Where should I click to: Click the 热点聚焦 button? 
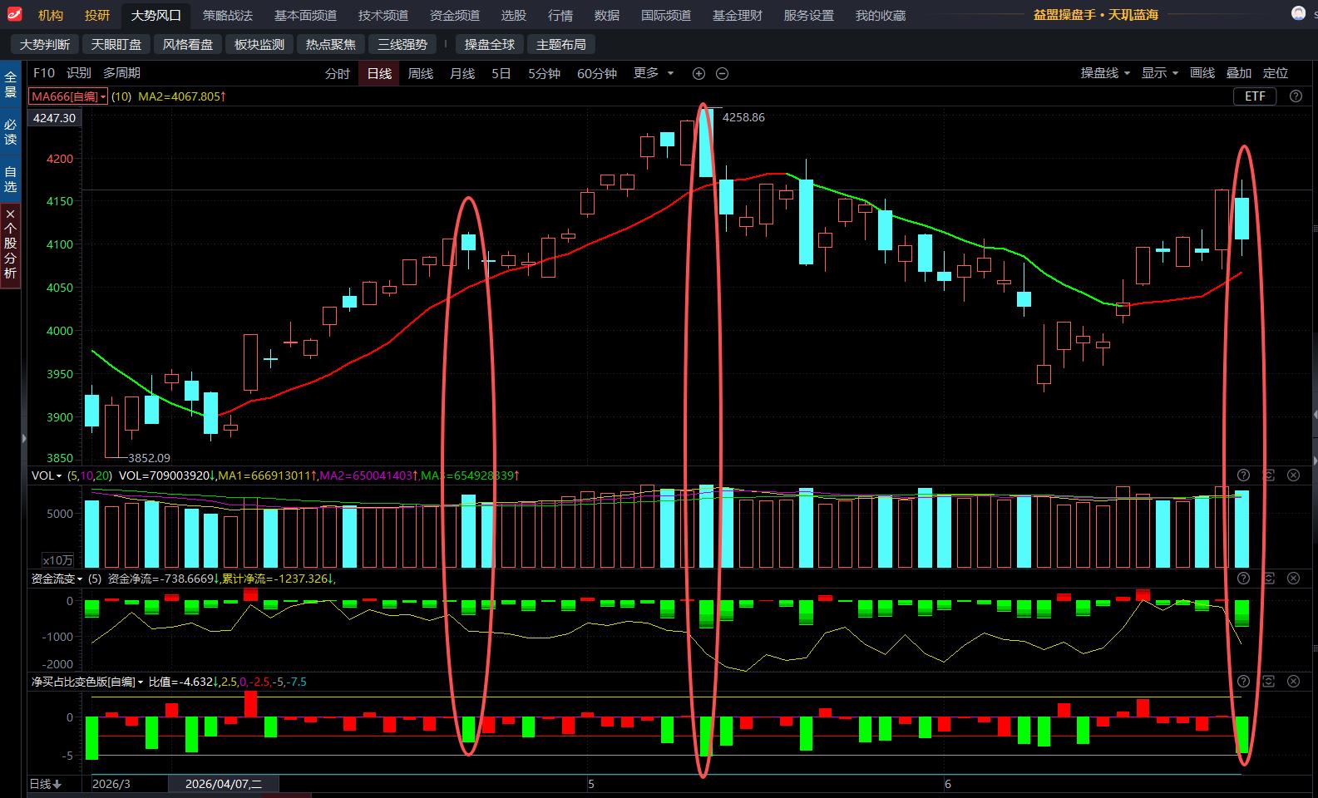[x=331, y=44]
